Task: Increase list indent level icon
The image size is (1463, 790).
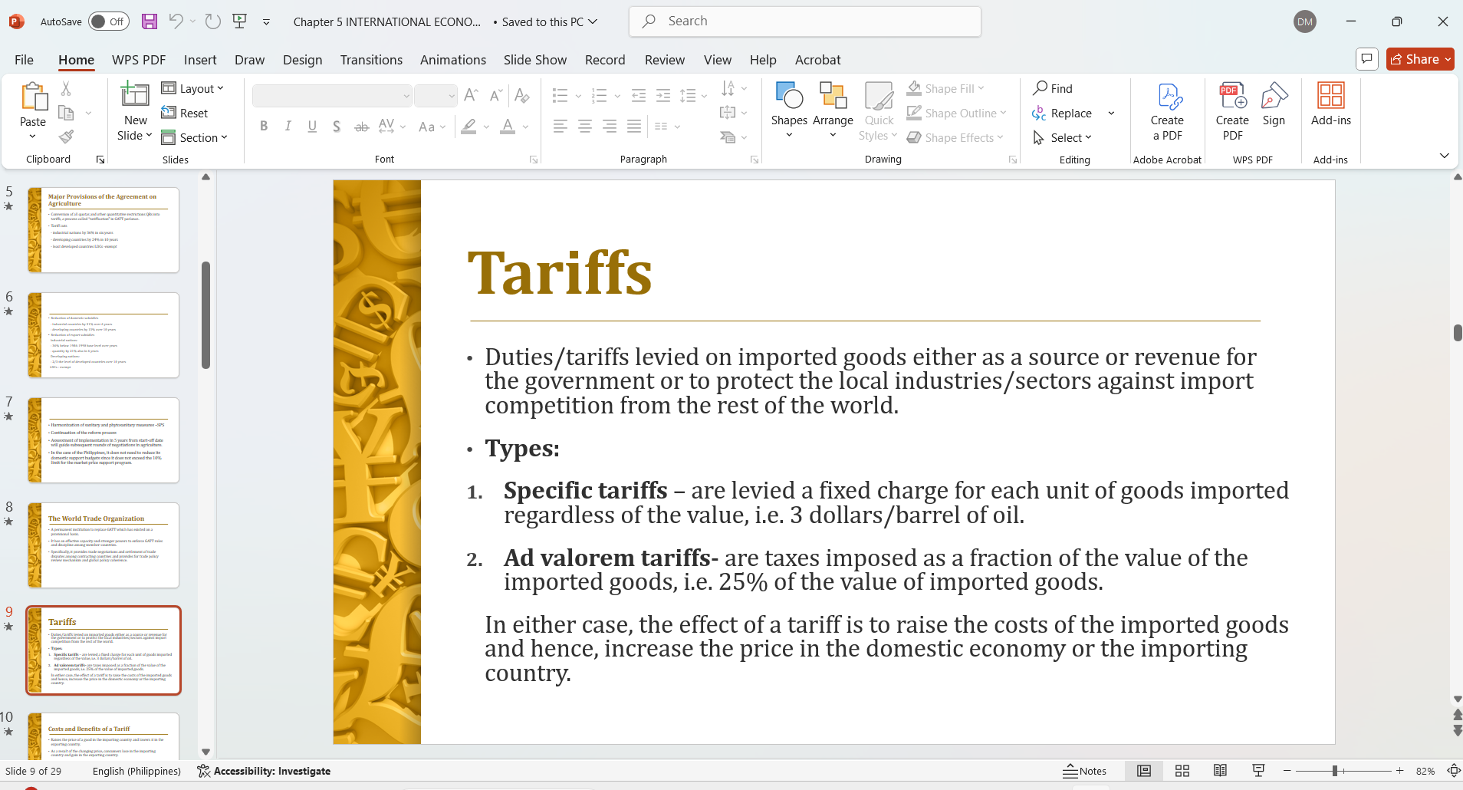Action: coord(663,95)
